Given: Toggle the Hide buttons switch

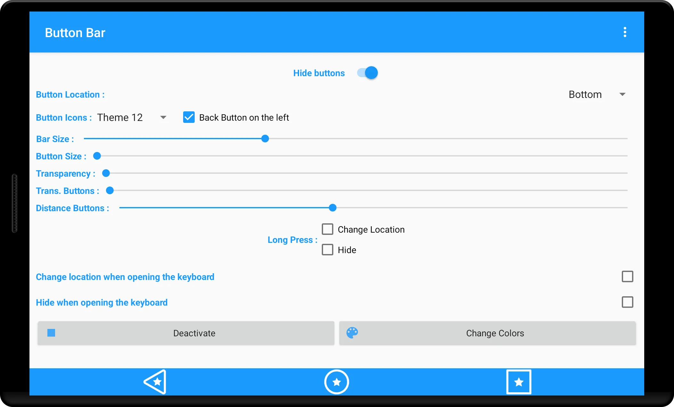Looking at the screenshot, I should tap(367, 73).
